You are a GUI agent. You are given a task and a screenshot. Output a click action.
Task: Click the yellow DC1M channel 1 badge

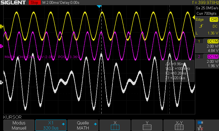pos(213,41)
